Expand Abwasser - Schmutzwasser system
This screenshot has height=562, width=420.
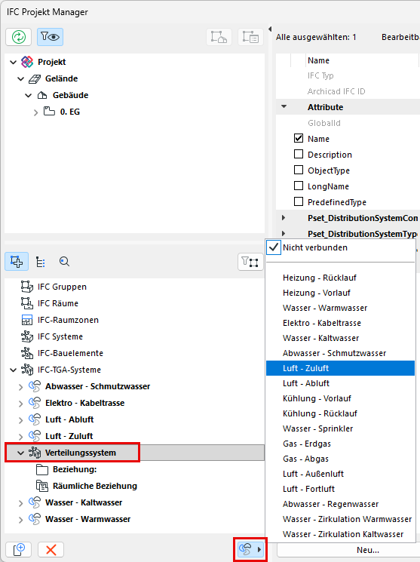point(21,387)
